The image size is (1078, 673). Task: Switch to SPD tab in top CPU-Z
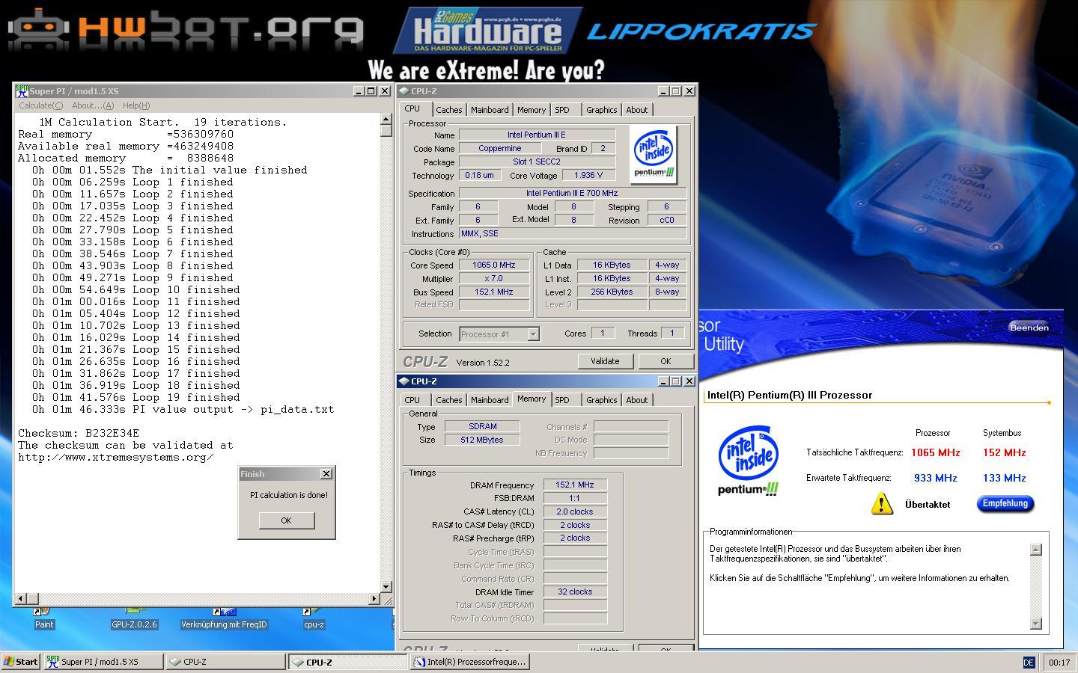click(x=562, y=110)
